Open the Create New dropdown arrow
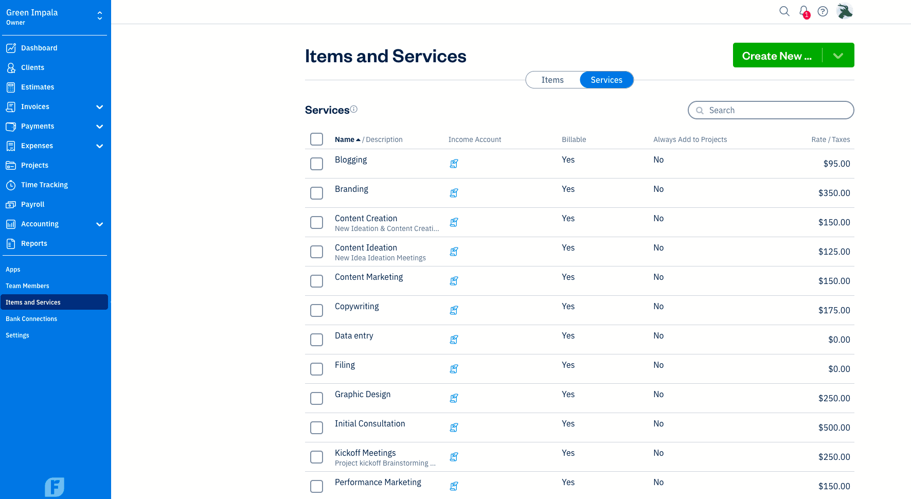 [838, 56]
